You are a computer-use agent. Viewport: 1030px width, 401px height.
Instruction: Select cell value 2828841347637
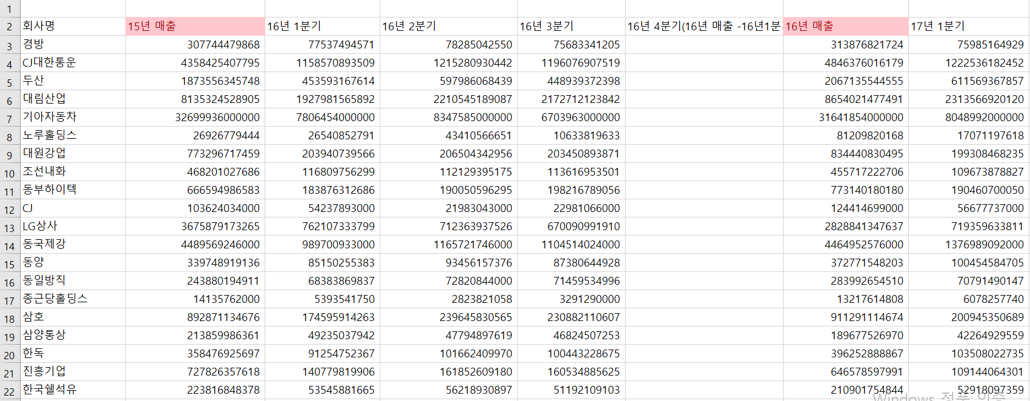pos(846,226)
